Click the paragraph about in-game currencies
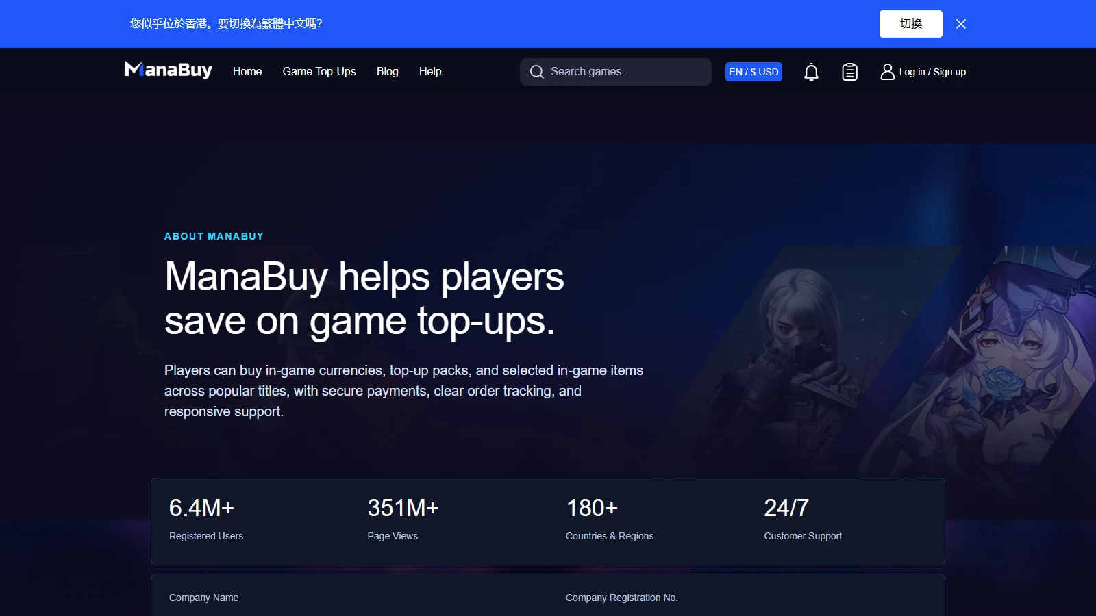Viewport: 1096px width, 616px height. [x=404, y=391]
